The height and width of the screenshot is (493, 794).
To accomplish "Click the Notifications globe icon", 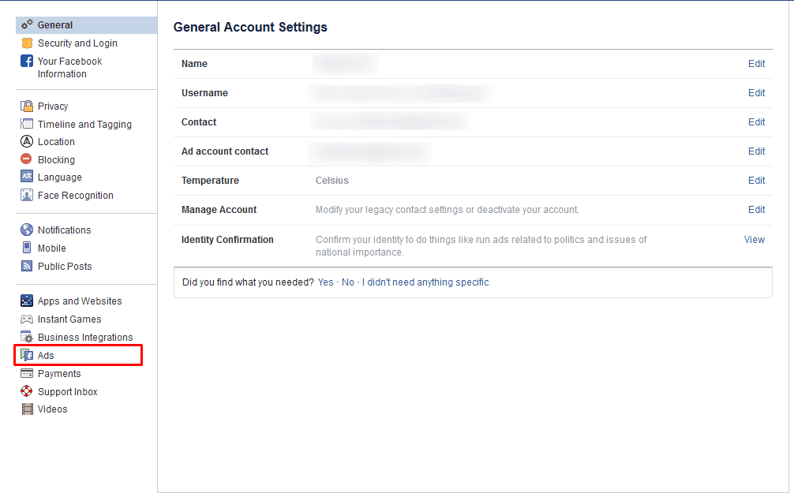I will click(27, 230).
